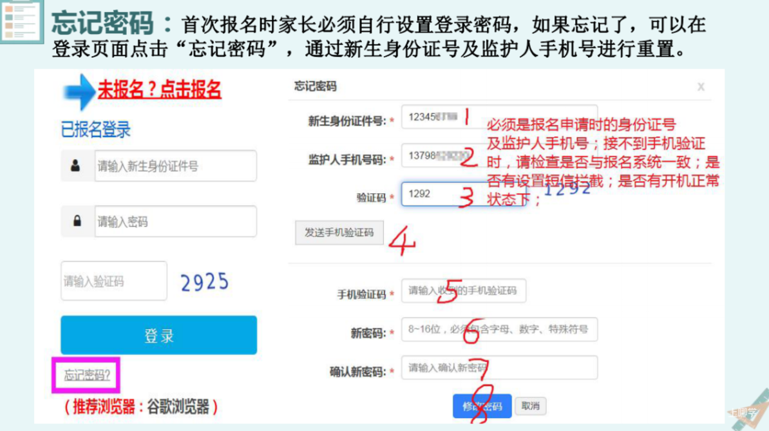Click the 修改密码 button
This screenshot has width=769, height=431.
[x=482, y=406]
